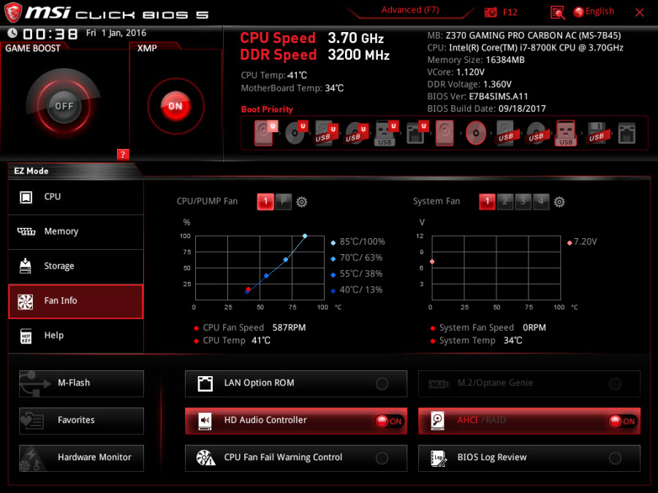Click the red question mark help icon
Screen dimensions: 658x493
pyautogui.click(x=123, y=154)
